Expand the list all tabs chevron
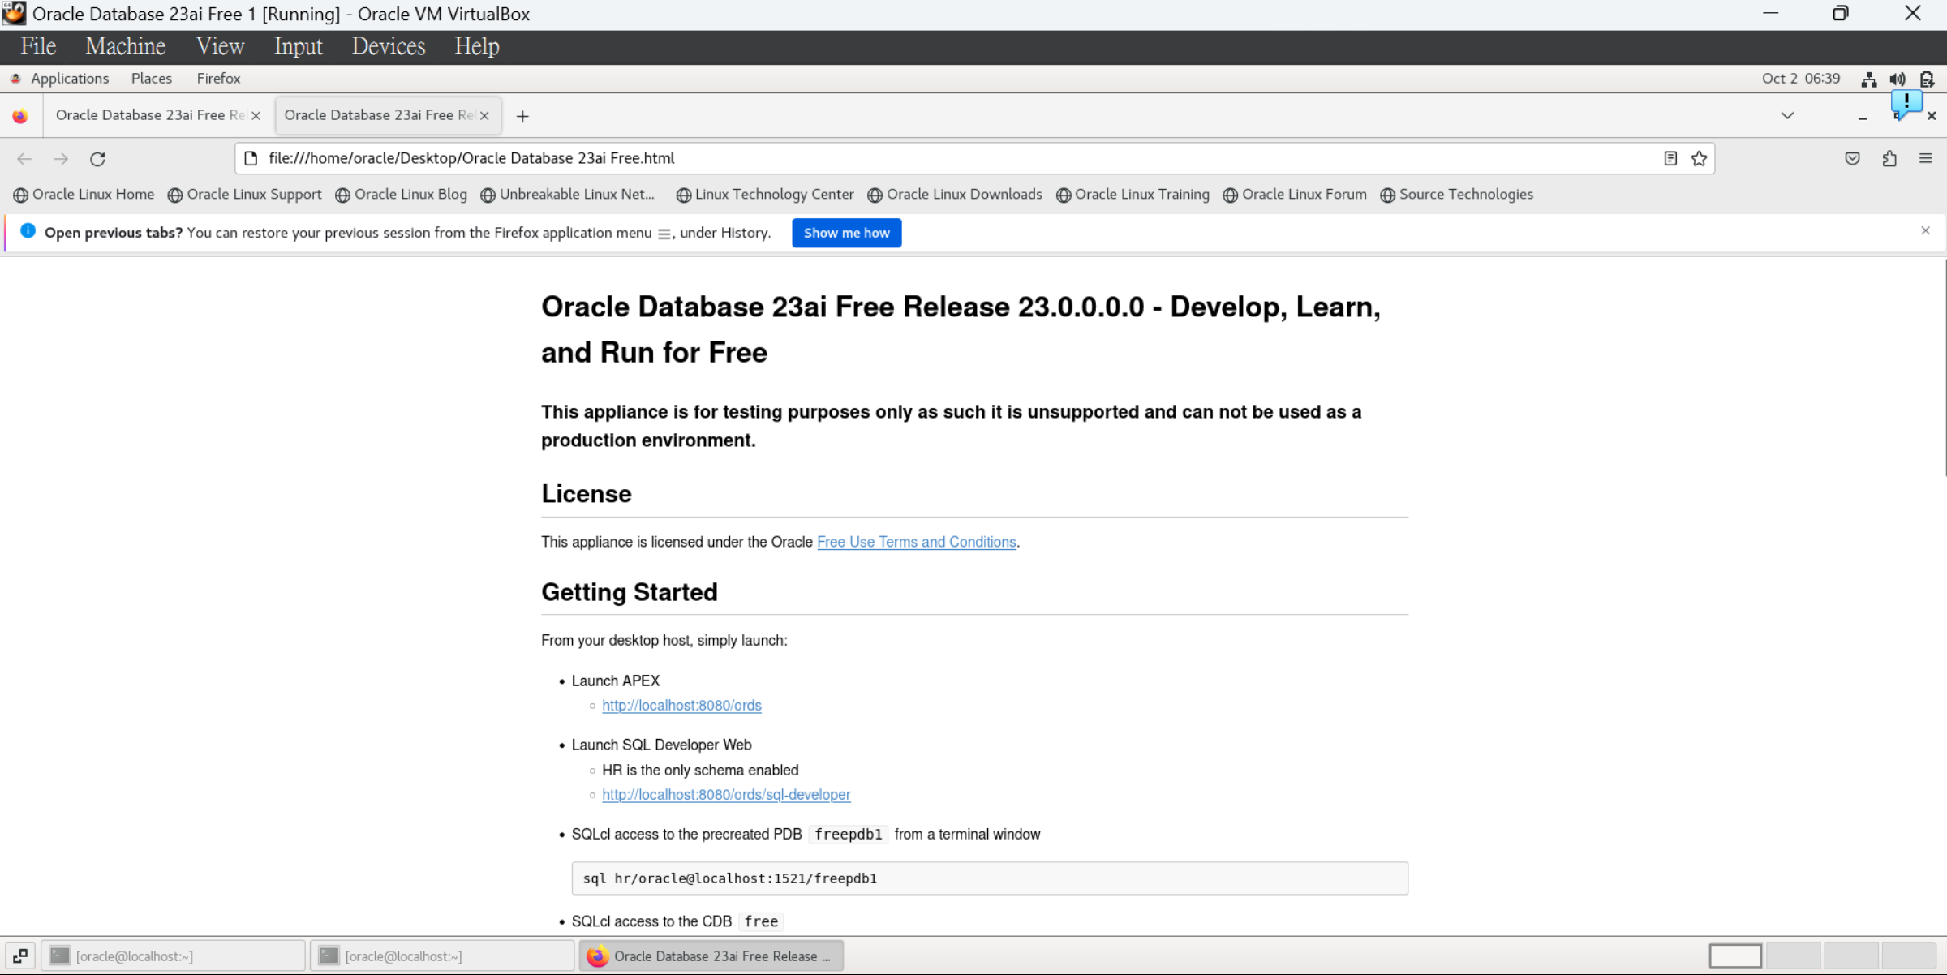Image resolution: width=1947 pixels, height=975 pixels. 1787,115
